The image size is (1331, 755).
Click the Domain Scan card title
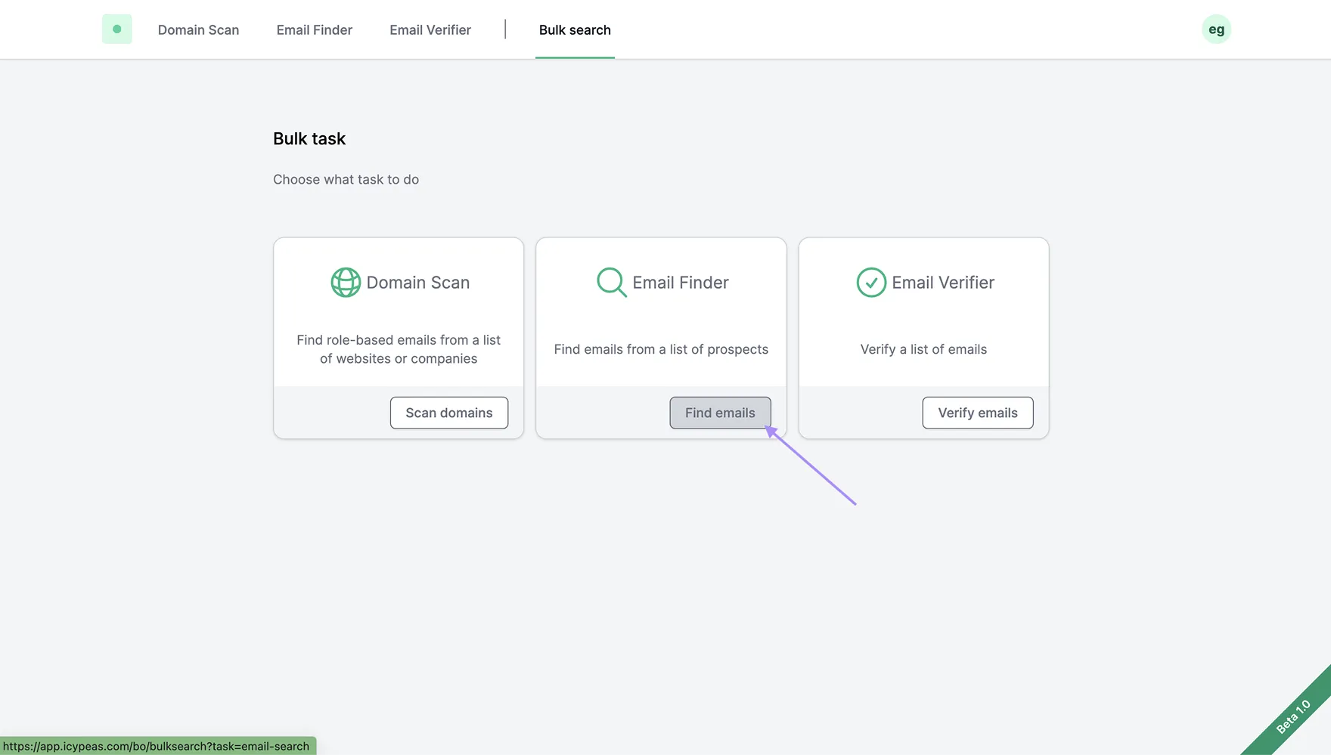pos(417,283)
